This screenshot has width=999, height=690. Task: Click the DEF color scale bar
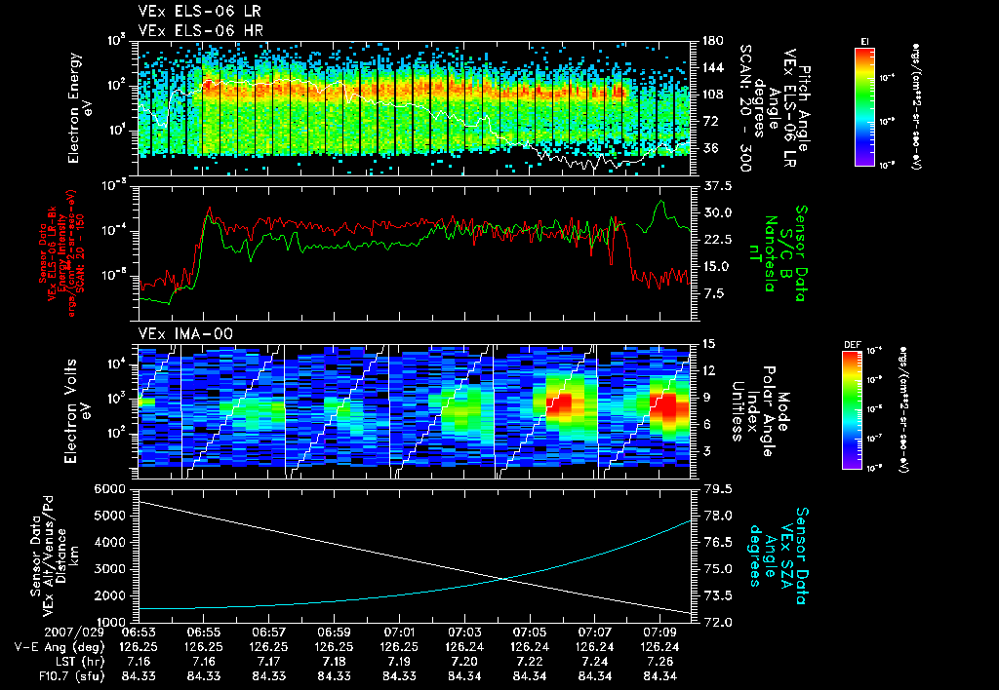click(x=852, y=410)
